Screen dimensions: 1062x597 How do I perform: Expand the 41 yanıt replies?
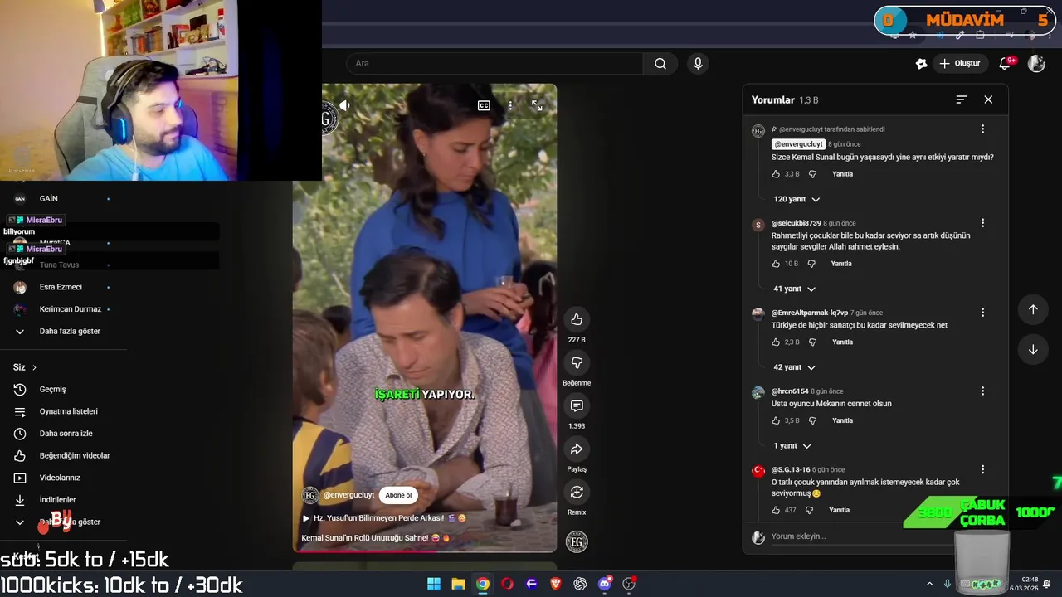coord(794,289)
